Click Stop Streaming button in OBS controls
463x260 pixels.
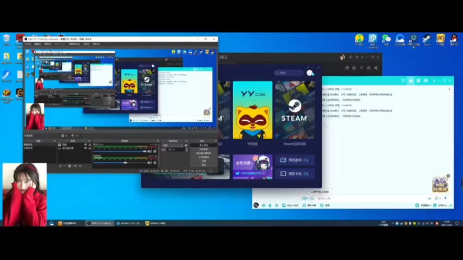tap(204, 146)
